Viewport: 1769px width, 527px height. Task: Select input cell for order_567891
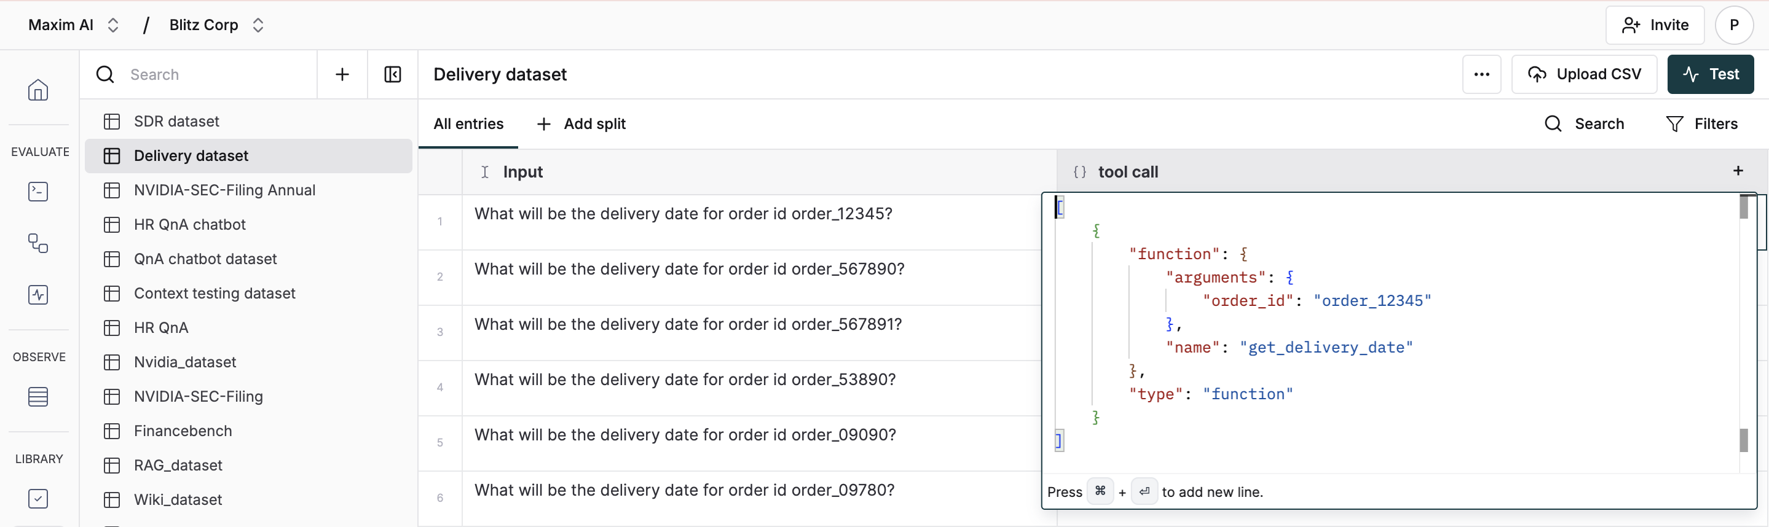(x=752, y=333)
